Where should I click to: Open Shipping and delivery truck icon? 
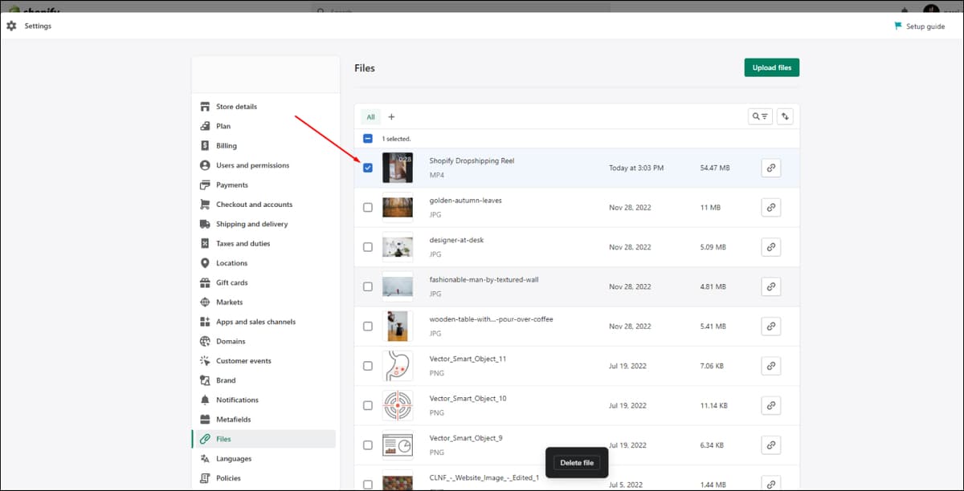tap(205, 224)
